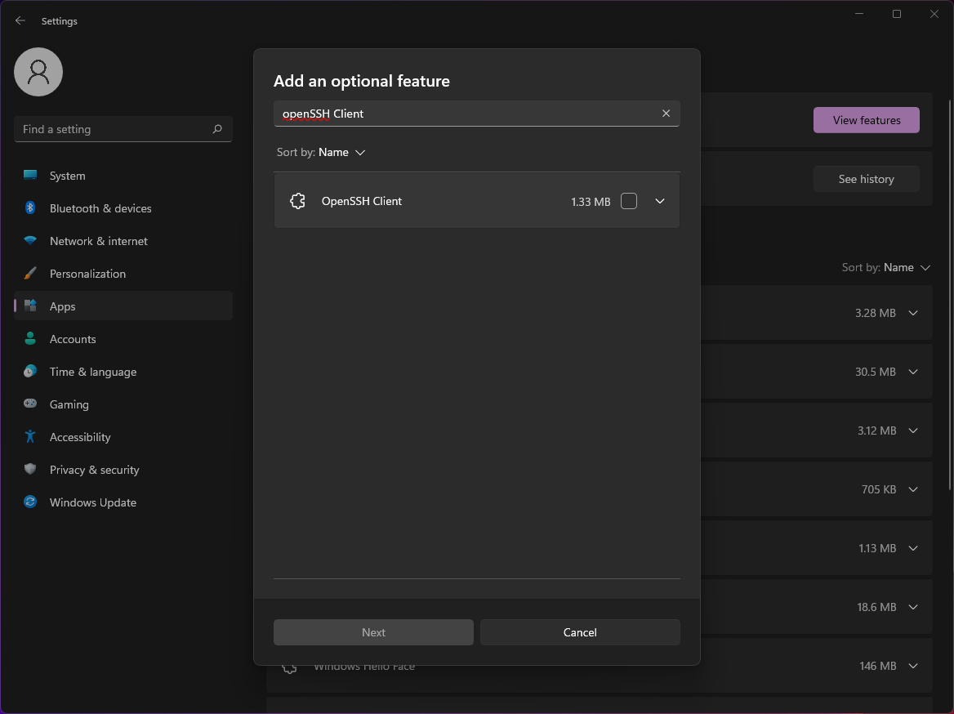
Task: Expand the 705 KB feature row
Action: 913,489
